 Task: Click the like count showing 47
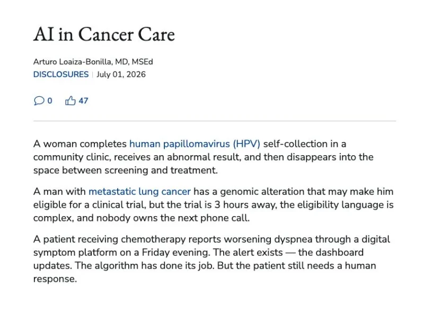pos(83,101)
